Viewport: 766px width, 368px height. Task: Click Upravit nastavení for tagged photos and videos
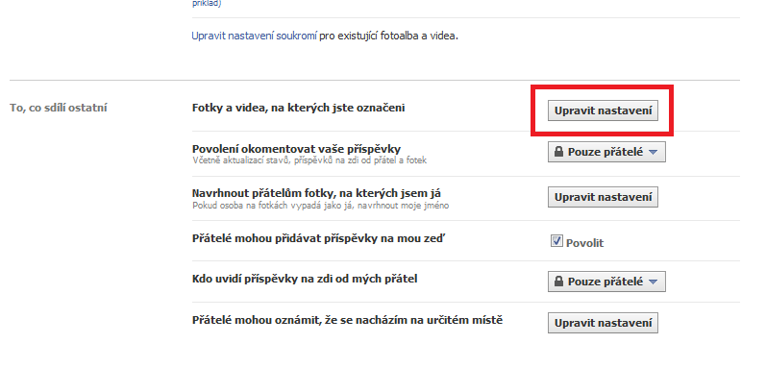click(x=603, y=110)
